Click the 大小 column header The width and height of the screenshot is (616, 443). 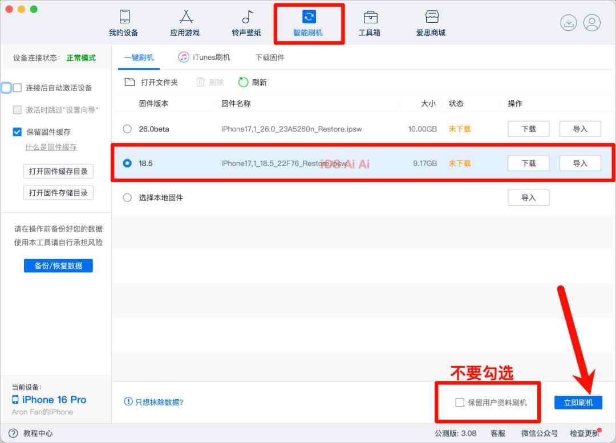428,104
